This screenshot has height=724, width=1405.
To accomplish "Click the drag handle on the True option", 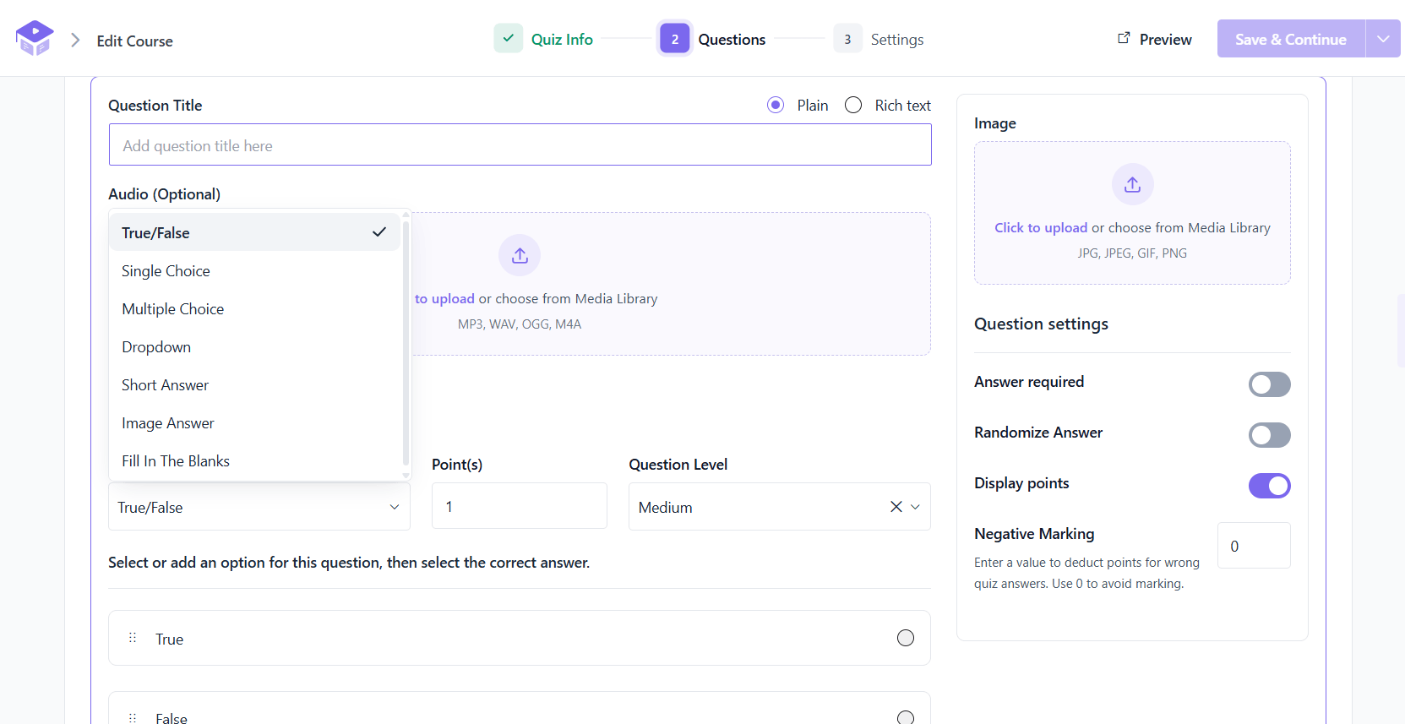I will pos(133,638).
